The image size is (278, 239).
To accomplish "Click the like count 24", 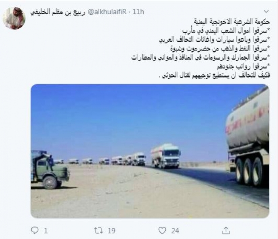I will point(175,231).
